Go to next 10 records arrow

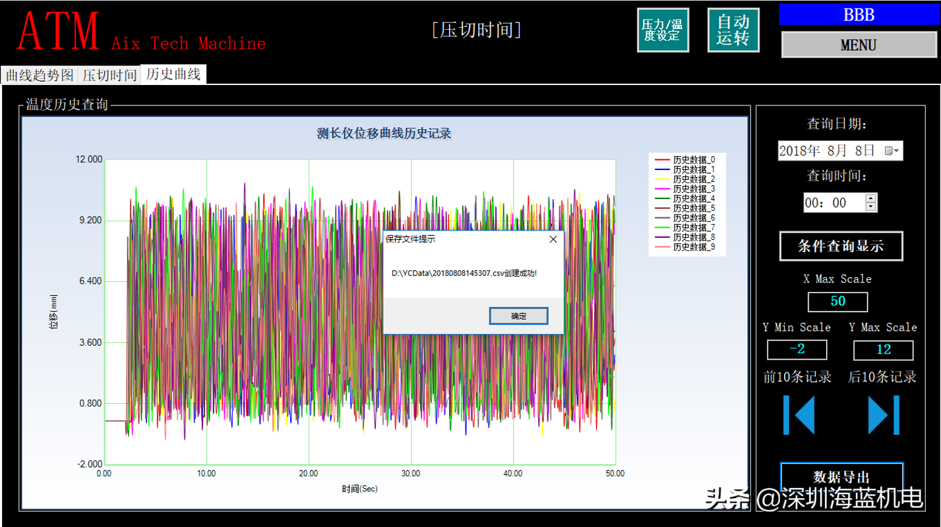[884, 415]
